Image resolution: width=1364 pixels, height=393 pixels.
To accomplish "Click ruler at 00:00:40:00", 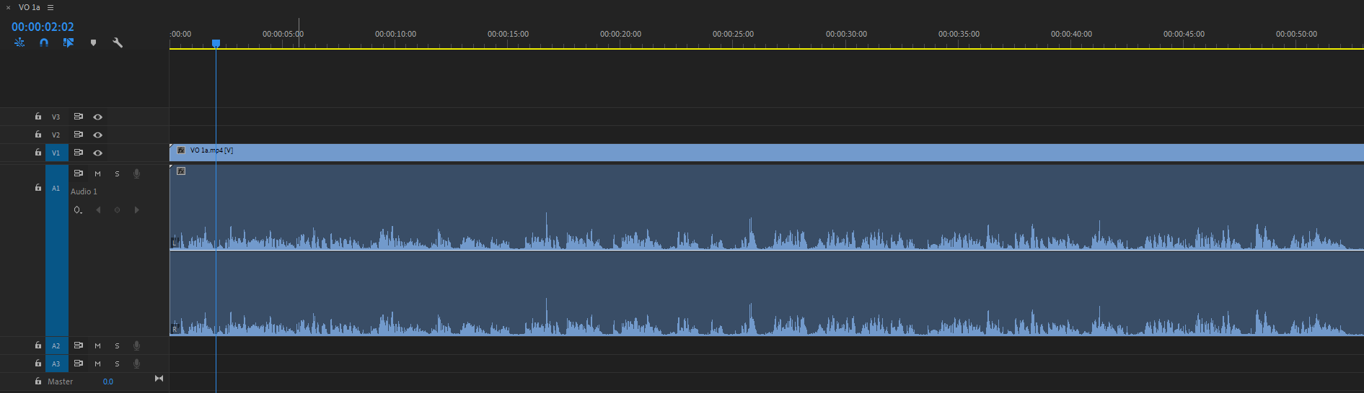I will 1071,35.
